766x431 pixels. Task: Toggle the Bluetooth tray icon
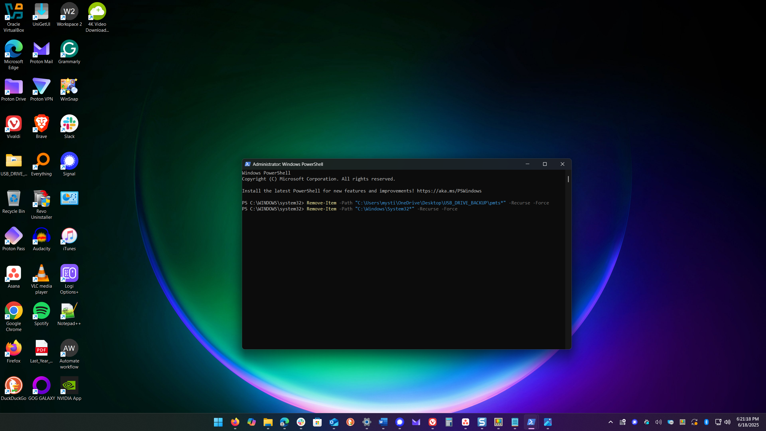coord(706,422)
